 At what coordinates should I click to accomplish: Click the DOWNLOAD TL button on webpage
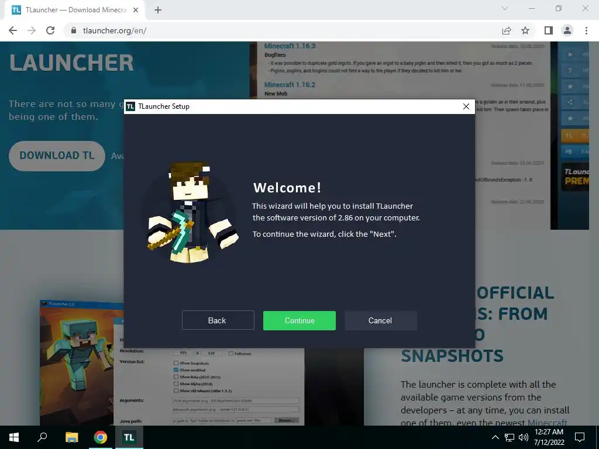tap(57, 156)
